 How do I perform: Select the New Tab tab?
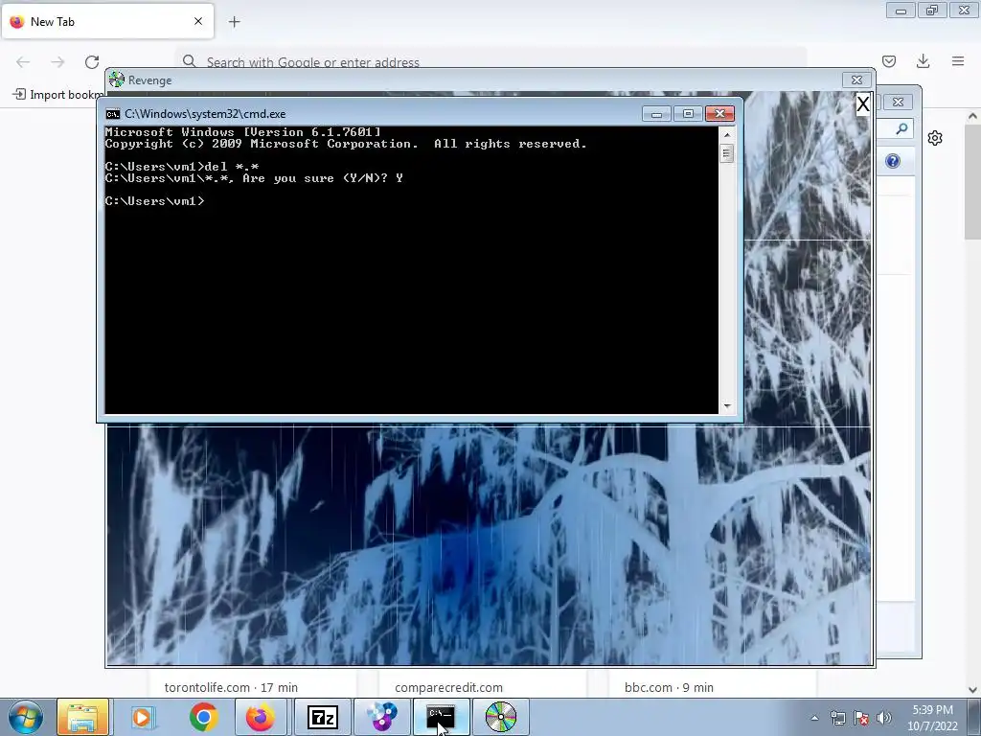click(x=107, y=22)
